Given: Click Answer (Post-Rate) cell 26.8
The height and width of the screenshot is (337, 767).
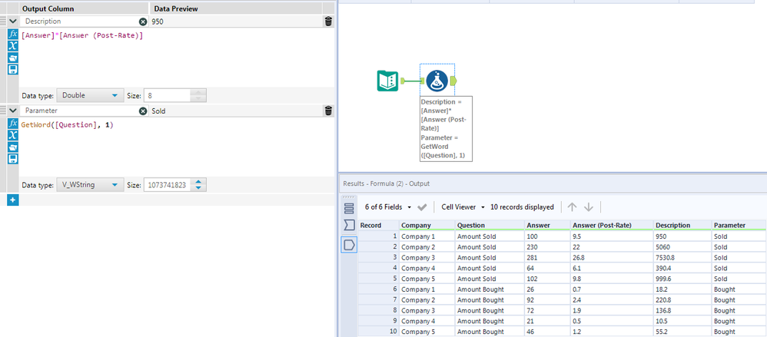Looking at the screenshot, I should 612,257.
